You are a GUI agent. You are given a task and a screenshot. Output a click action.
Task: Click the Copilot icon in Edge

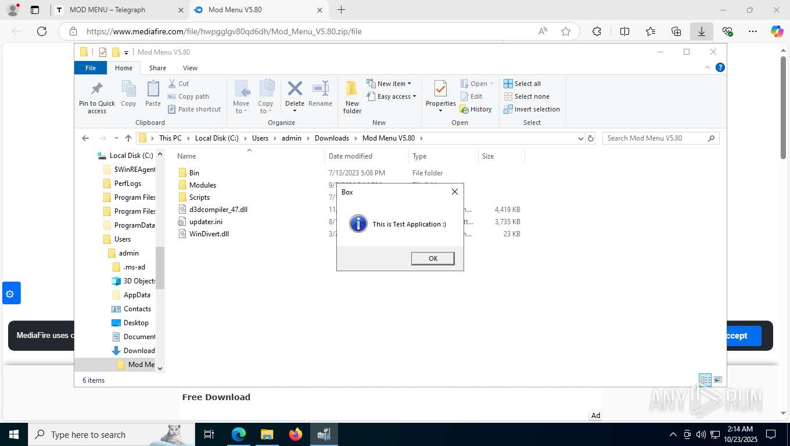(777, 31)
